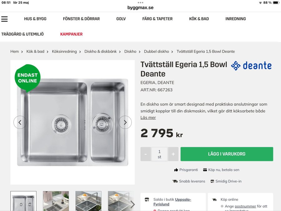281x211 pixels.
Task: Click the LÄGG I VARUKORG button
Action: coord(227,154)
